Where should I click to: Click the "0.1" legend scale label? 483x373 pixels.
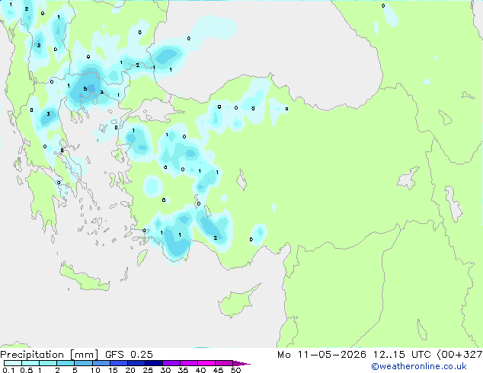(x=8, y=370)
